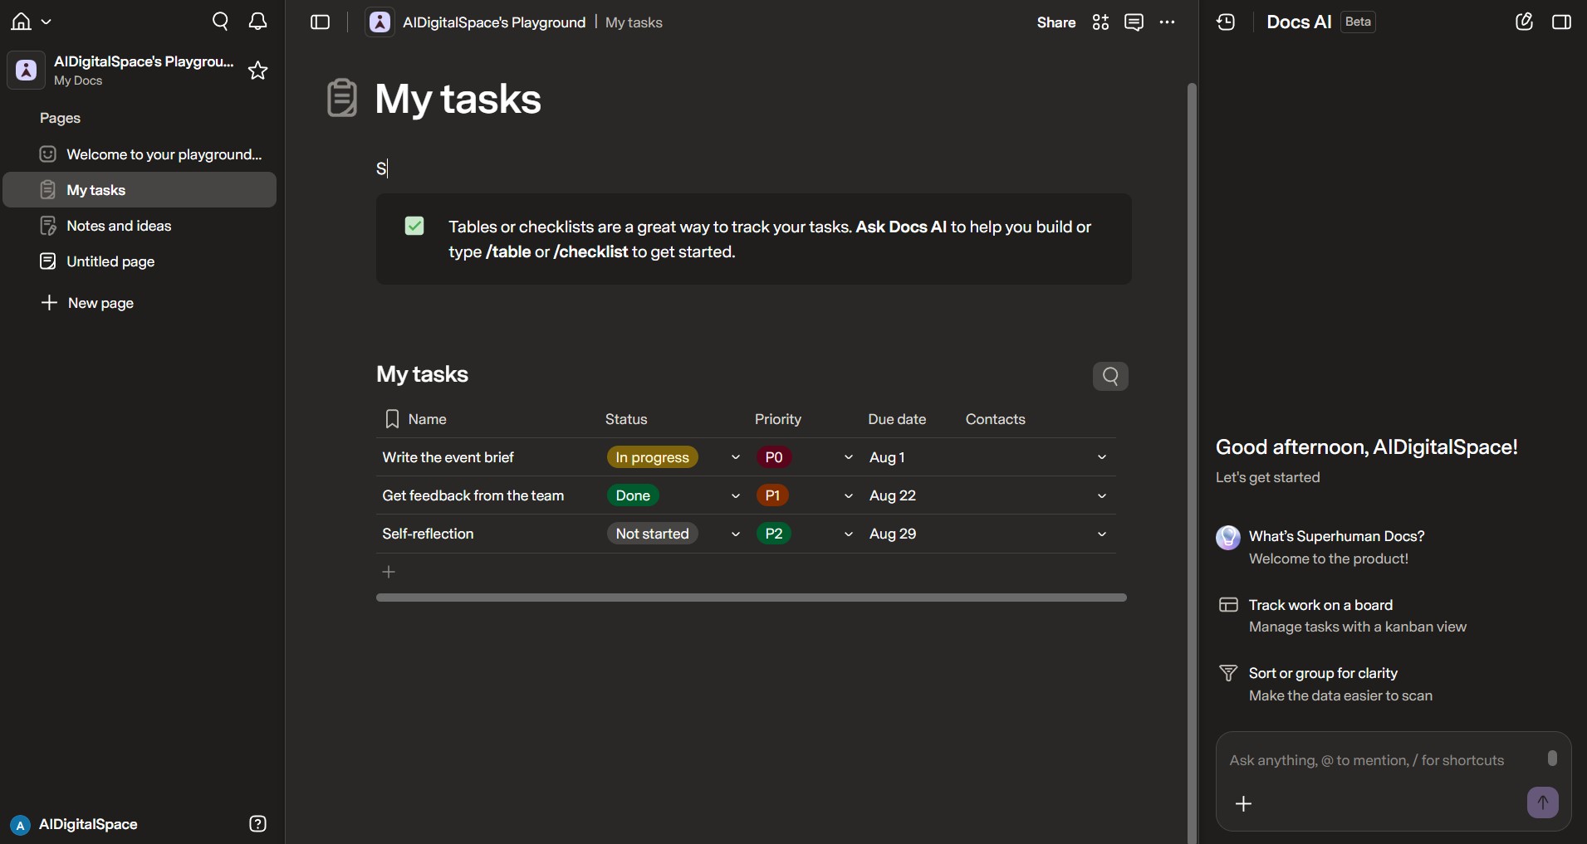Open the Notes and ideas page
Viewport: 1587px width, 844px height.
[x=119, y=226]
